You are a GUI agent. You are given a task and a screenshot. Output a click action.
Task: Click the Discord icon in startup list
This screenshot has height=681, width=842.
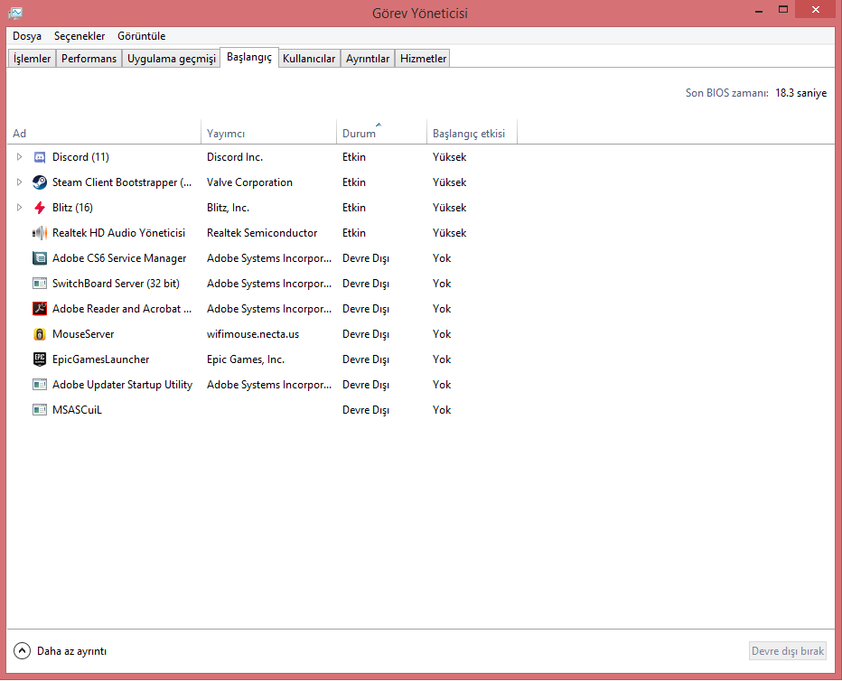click(40, 157)
